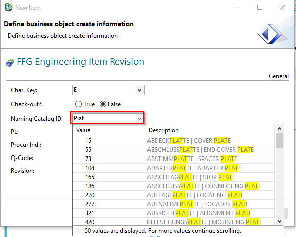The height and width of the screenshot is (237, 296).
Task: Collapse the Naming Catalog ID dropdown arrow
Action: coord(140,119)
